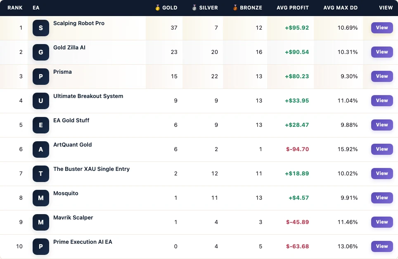View Prime Execution AI EA details
398x259 pixels.
(x=382, y=246)
